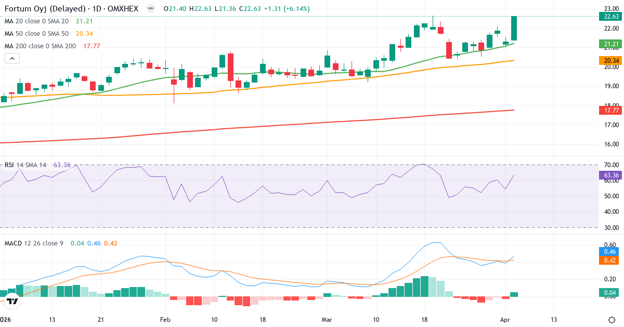
Task: Click the 63.36 RSI value tag
Action: click(x=610, y=175)
